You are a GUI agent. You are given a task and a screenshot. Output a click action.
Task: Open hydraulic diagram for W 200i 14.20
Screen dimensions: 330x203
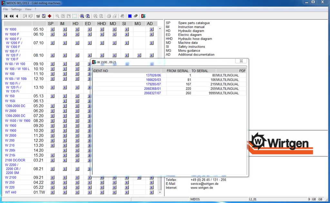[77, 150]
